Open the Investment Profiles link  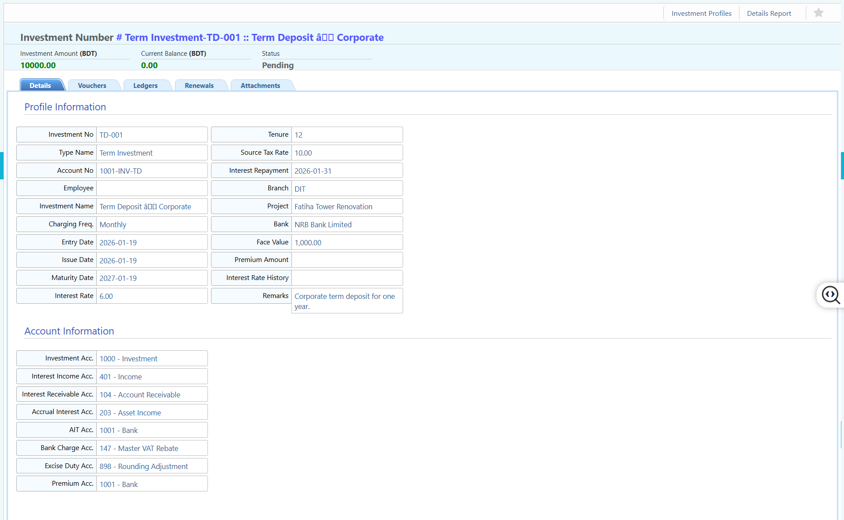click(701, 14)
